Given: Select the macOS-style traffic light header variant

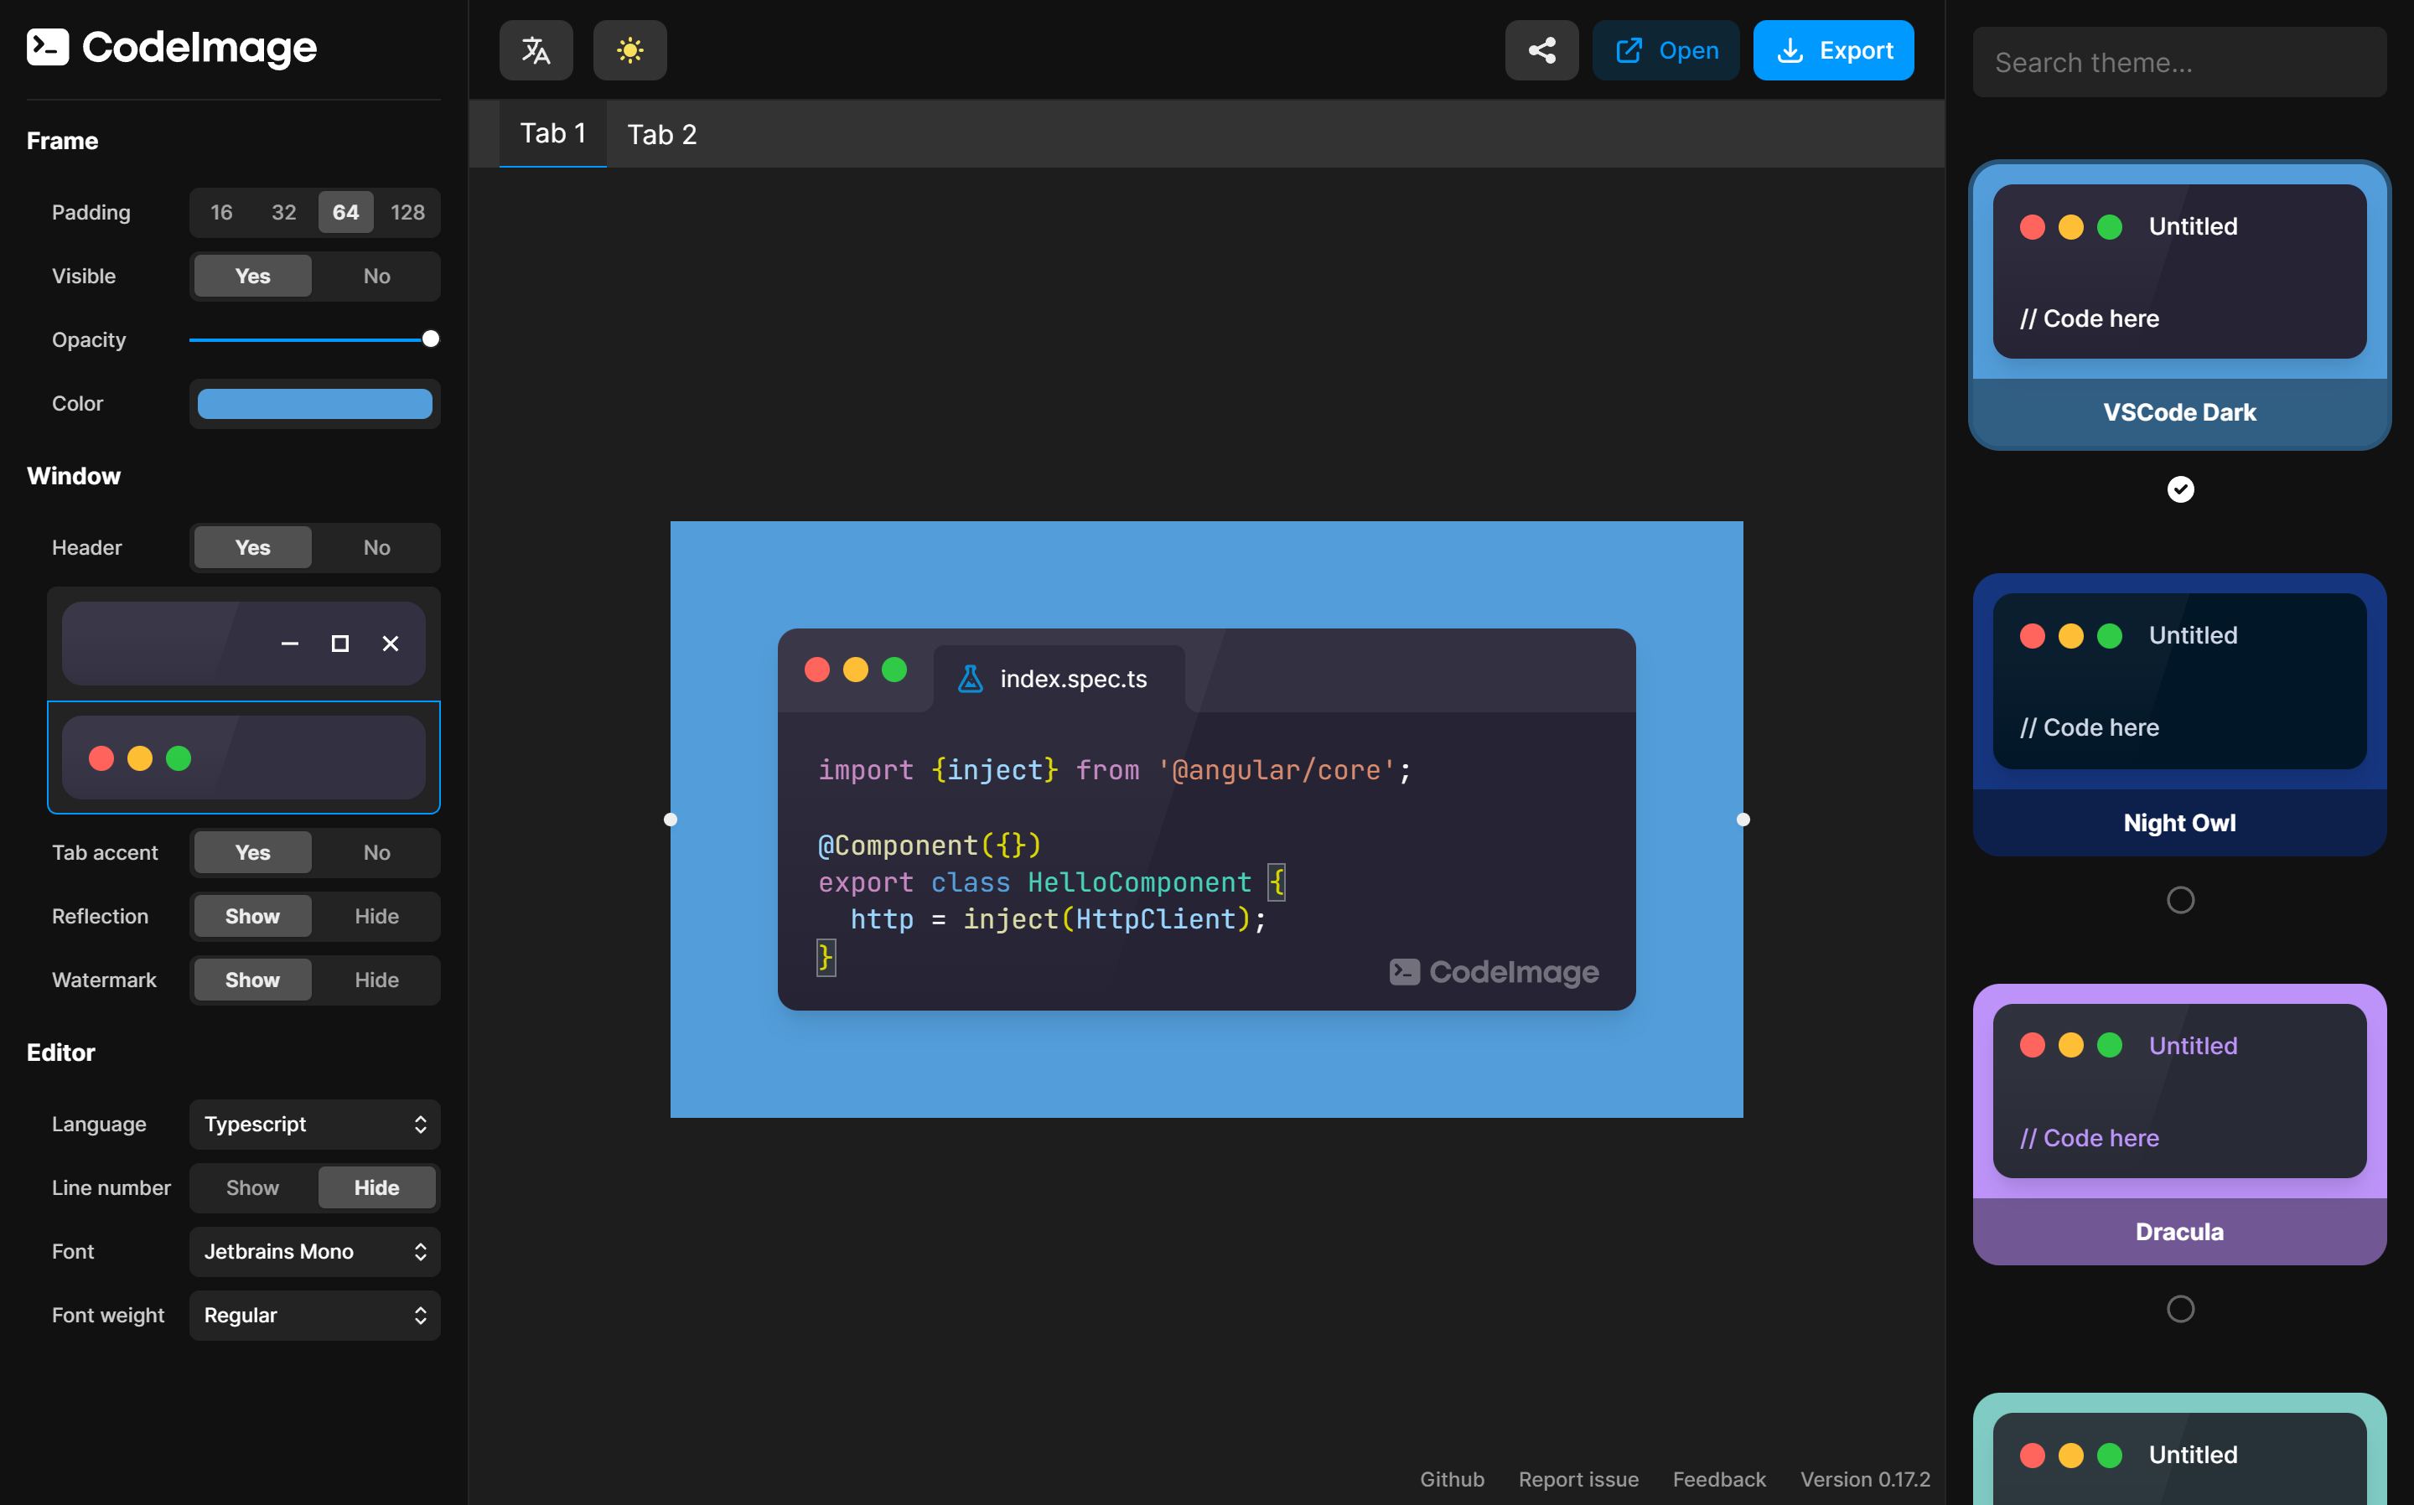Looking at the screenshot, I should [x=242, y=758].
